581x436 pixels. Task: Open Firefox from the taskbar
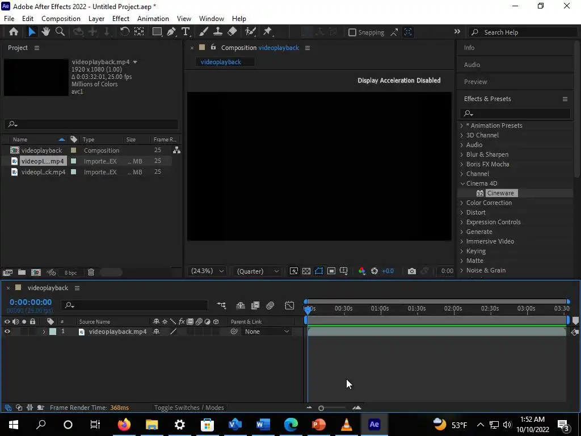click(x=124, y=424)
